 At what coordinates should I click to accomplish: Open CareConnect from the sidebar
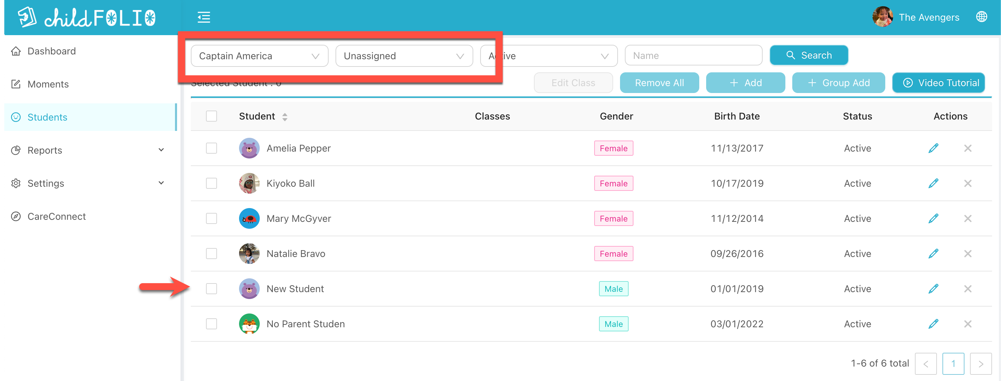coord(56,216)
